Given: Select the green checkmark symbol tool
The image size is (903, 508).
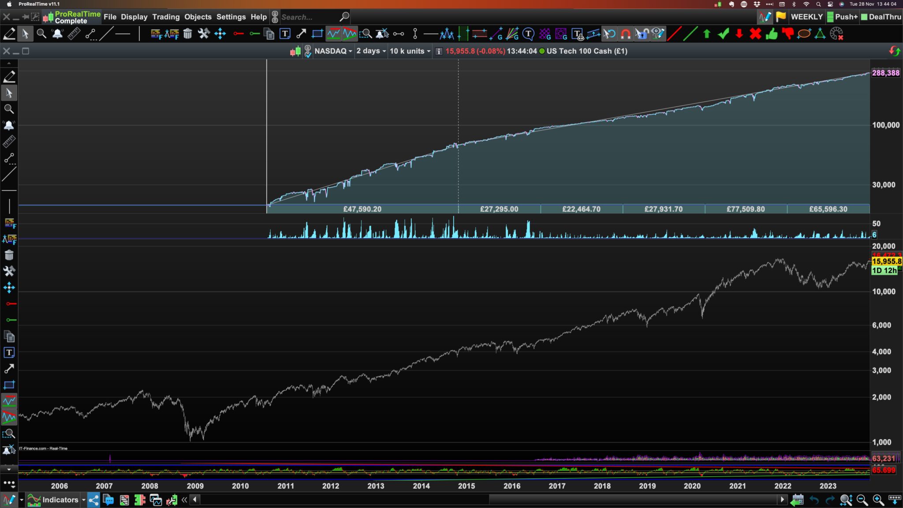Looking at the screenshot, I should (x=723, y=34).
